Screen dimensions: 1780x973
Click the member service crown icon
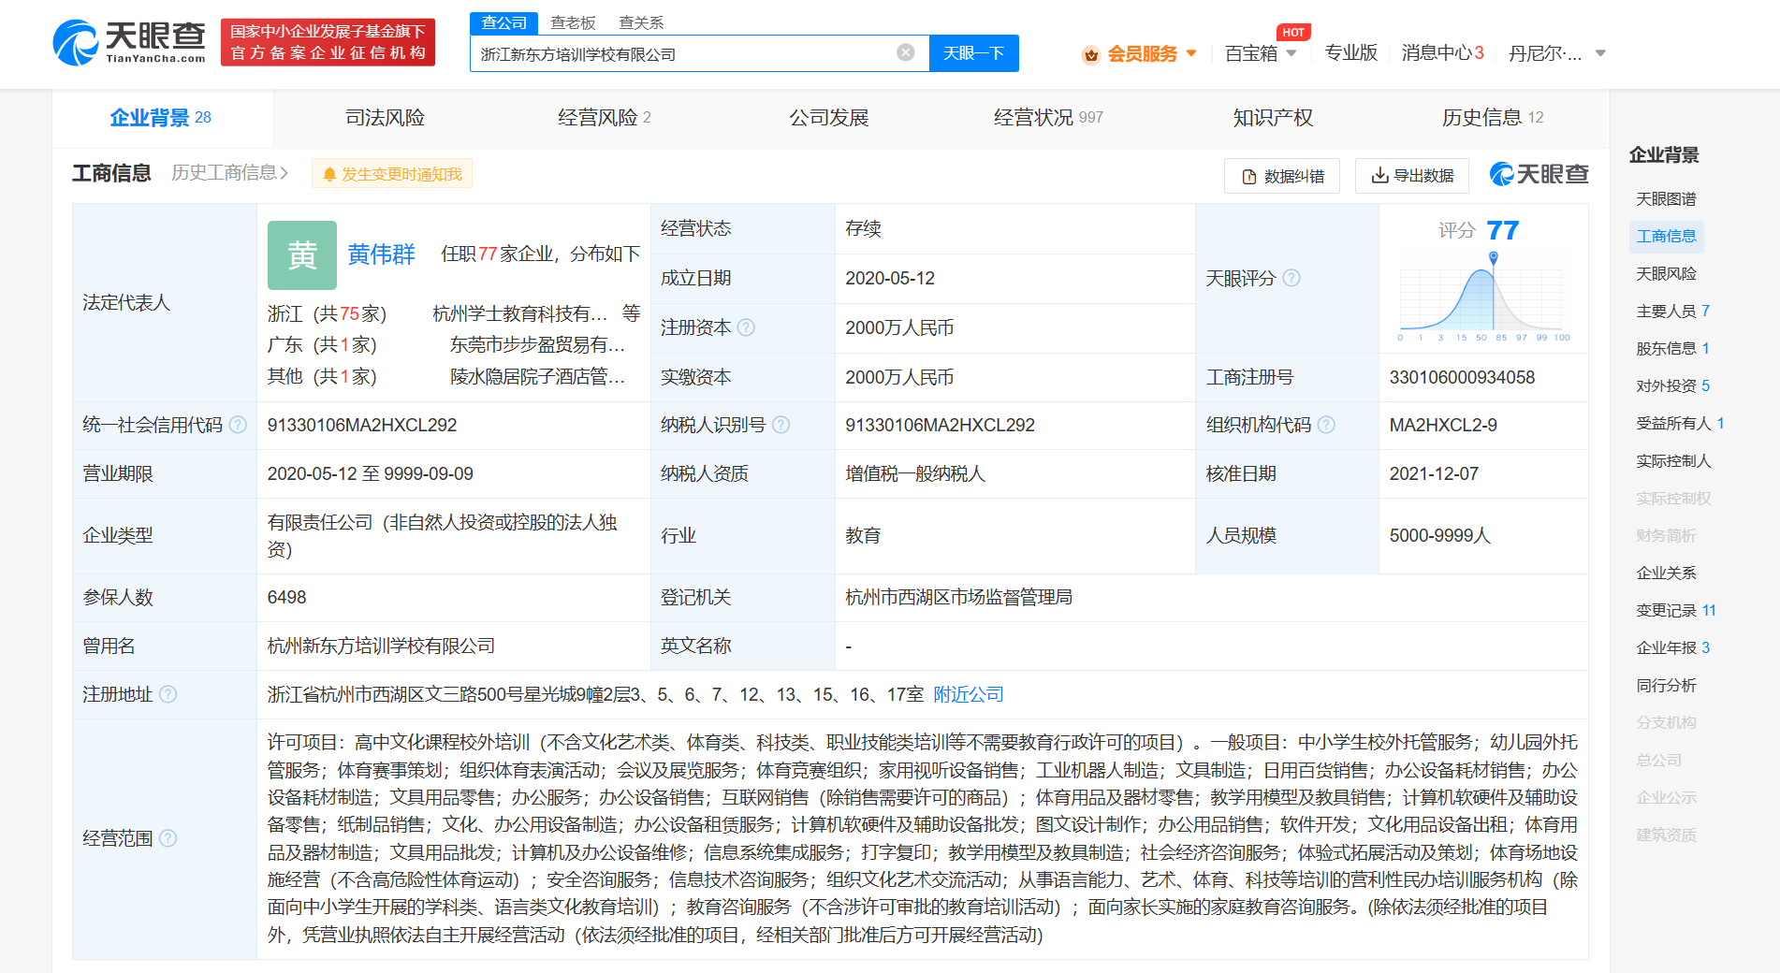pos(1090,54)
